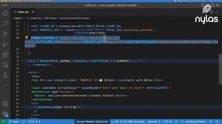Open the Testing flask view
222x124 pixels.
pyautogui.click(x=5, y=75)
